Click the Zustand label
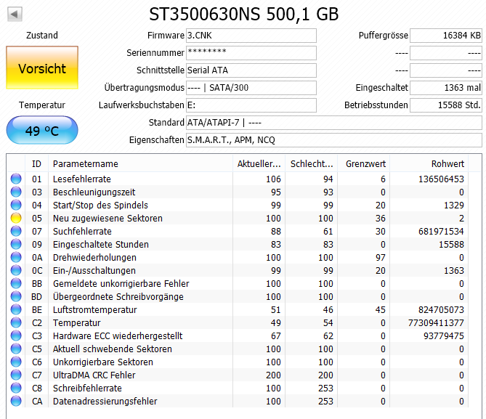This screenshot has height=419, width=486. [x=42, y=36]
